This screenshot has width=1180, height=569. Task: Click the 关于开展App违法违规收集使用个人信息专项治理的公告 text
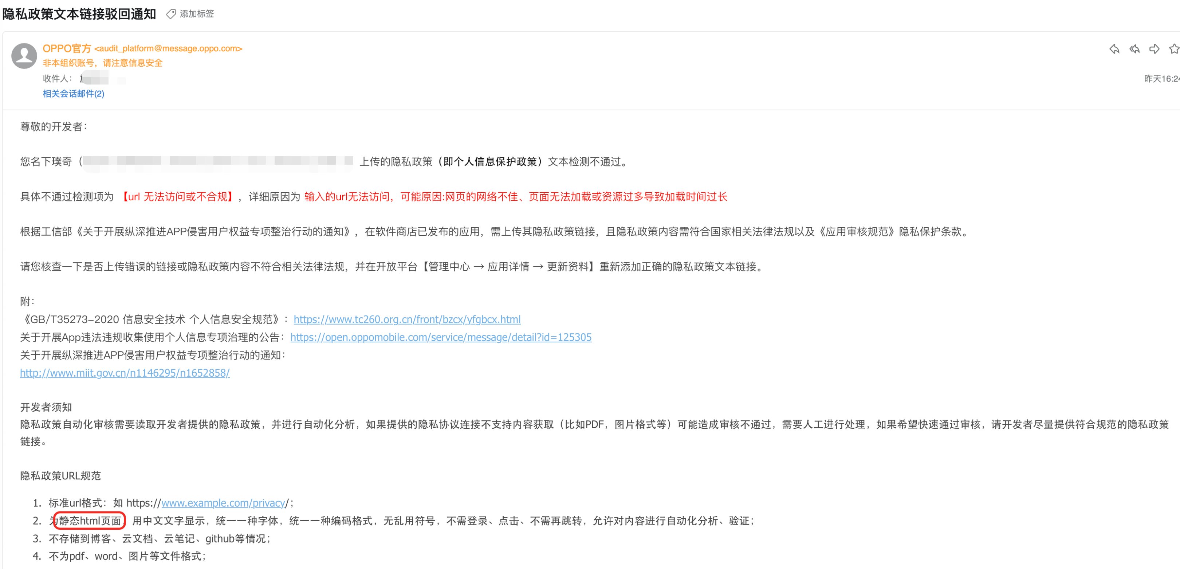[x=150, y=337]
